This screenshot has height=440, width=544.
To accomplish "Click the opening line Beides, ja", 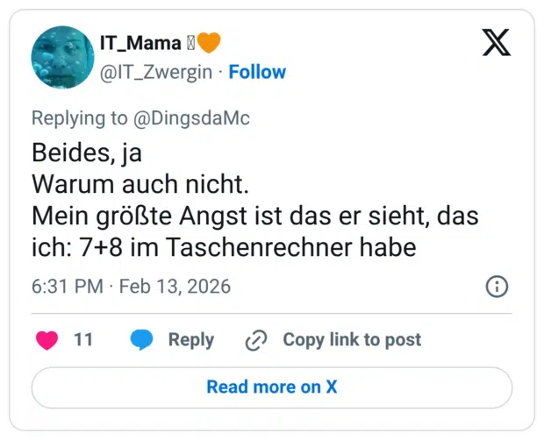I will pyautogui.click(x=87, y=153).
